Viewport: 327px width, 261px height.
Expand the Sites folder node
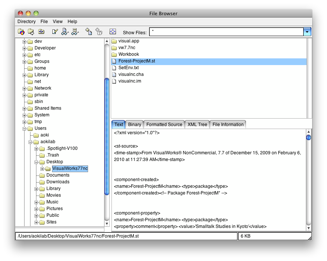click(36, 222)
